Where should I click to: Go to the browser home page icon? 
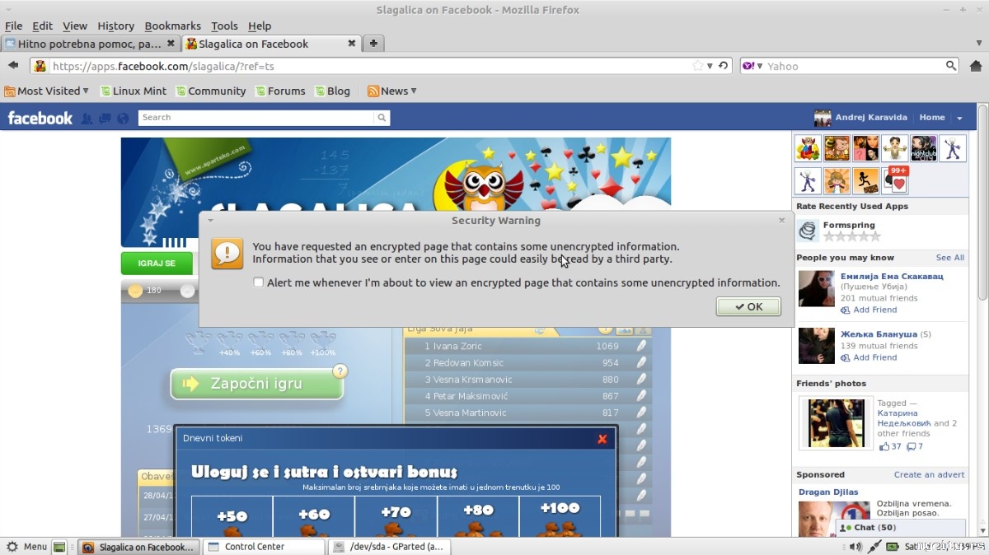tap(976, 66)
